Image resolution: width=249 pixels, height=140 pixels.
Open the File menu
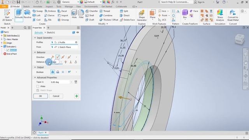point(4,7)
